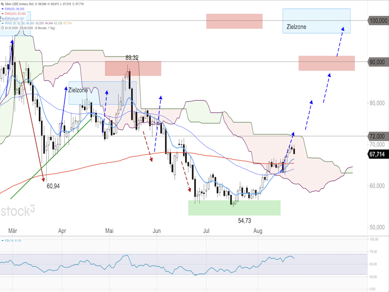389x292 pixels.
Task: Open the date range 20.02.2026 - 25.08.2026
Action: pyautogui.click(x=19, y=28)
